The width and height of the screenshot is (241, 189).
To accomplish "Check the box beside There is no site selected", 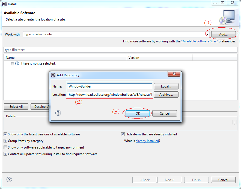I will pyautogui.click(x=12, y=63).
